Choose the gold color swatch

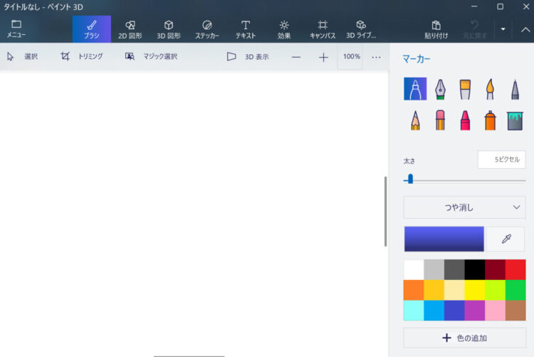pyautogui.click(x=434, y=290)
